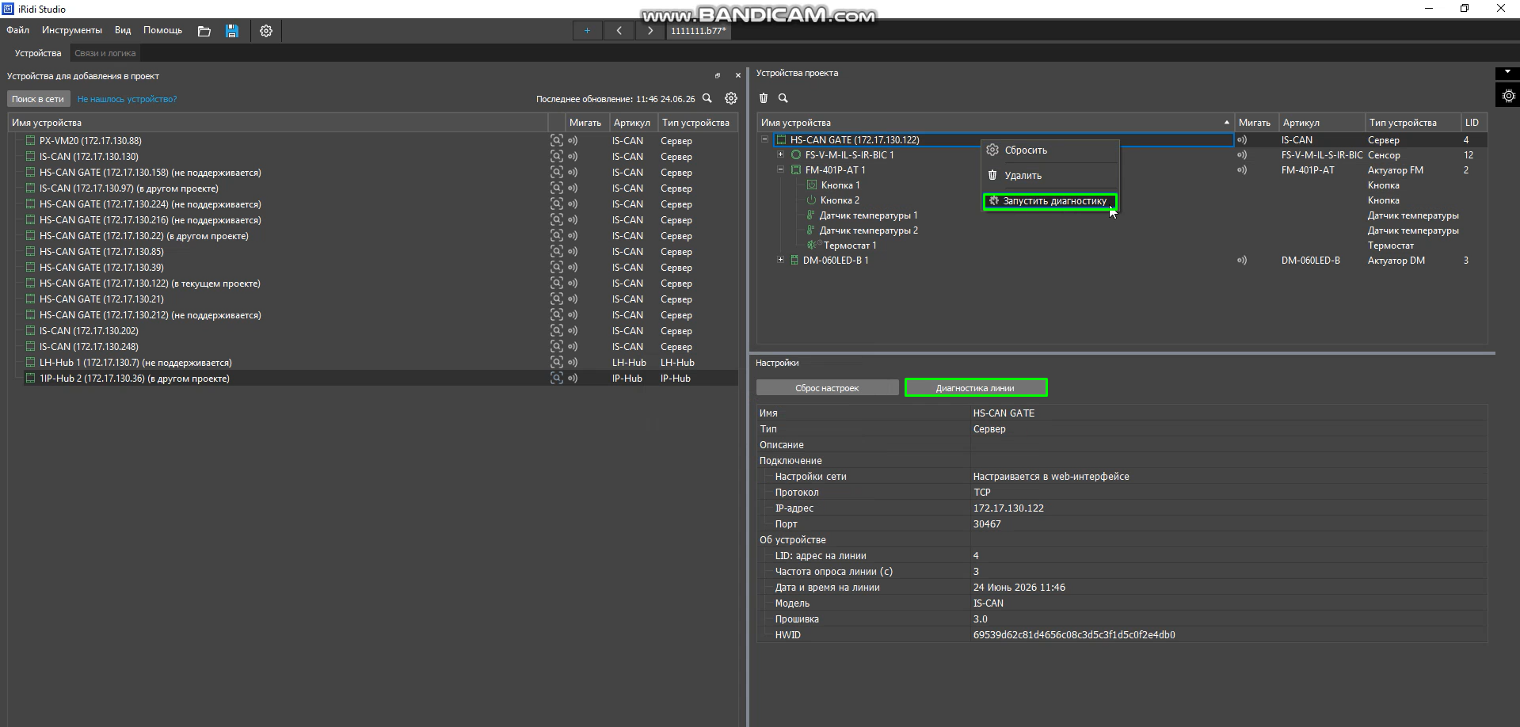
Task: Click the locate icon for PX-VM20 (172.17.130.88)
Action: 557,141
